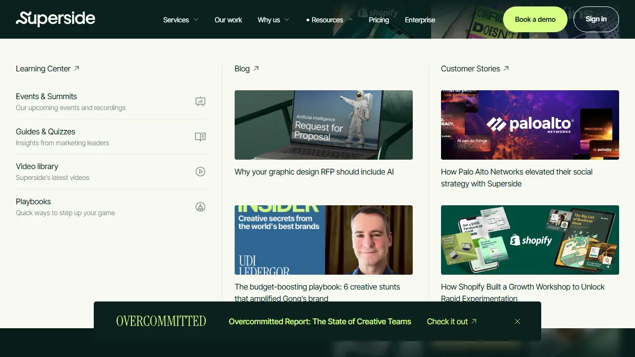
Task: Click the Sign in button
Action: coord(596,19)
